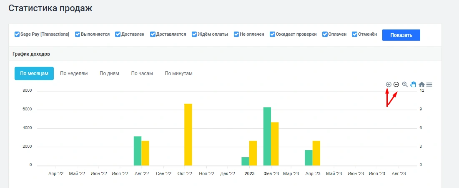The width and height of the screenshot is (459, 188).
Task: Toggle the Не оплачен checkbox
Action: (236, 34)
